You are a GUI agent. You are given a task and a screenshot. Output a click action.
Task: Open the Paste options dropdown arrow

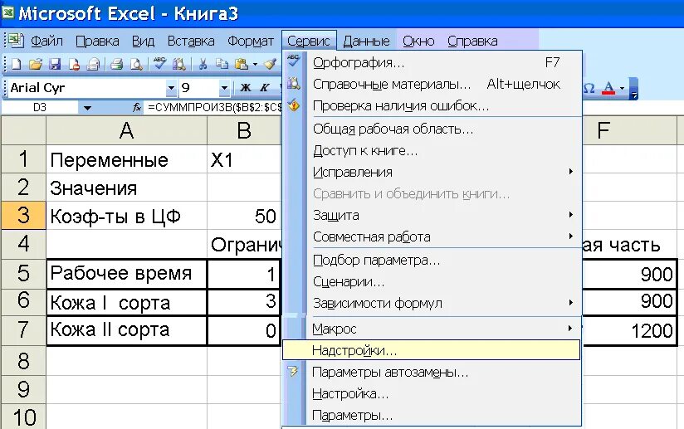pos(255,65)
